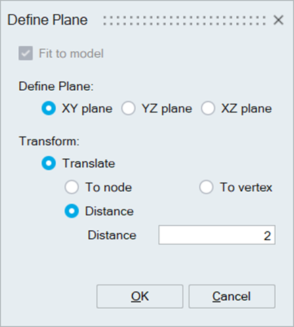Screen dimensions: 294x327
Task: Confirm the plane with the OK button
Action: (140, 297)
